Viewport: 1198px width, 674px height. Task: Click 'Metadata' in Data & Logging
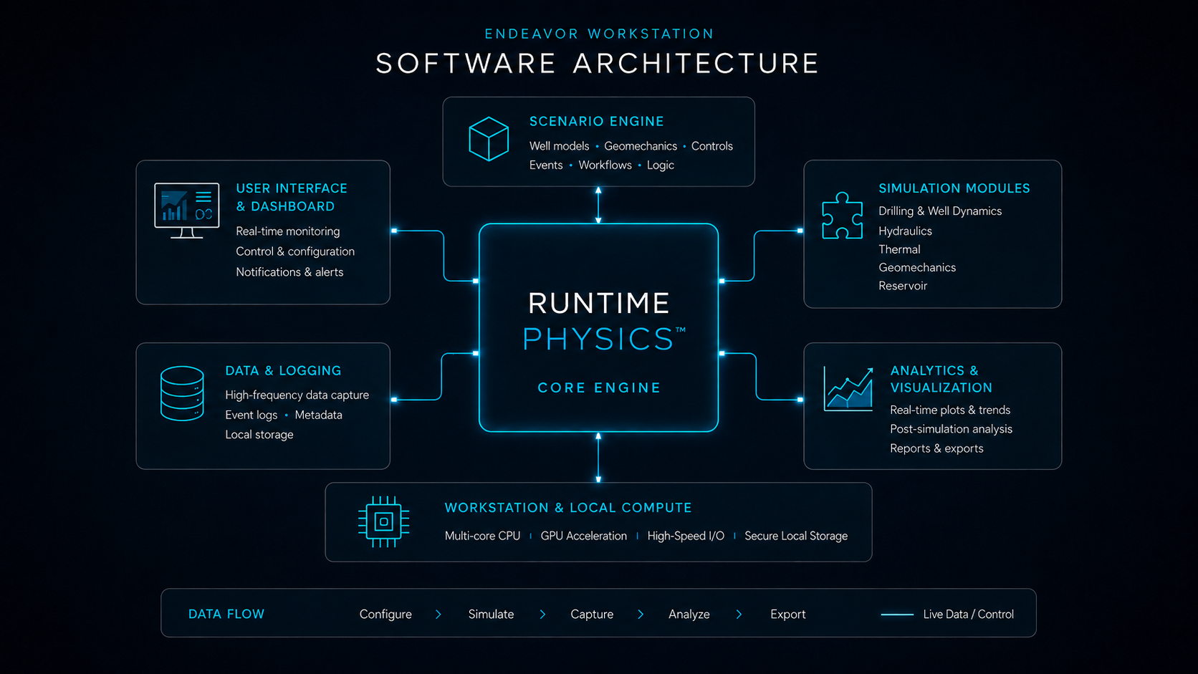pyautogui.click(x=319, y=415)
